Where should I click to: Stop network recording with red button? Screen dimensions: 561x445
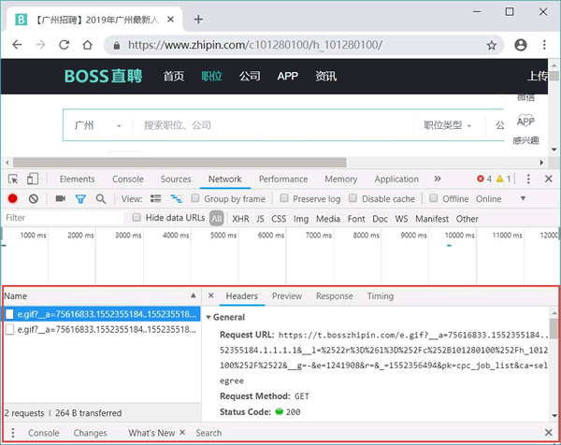12,198
